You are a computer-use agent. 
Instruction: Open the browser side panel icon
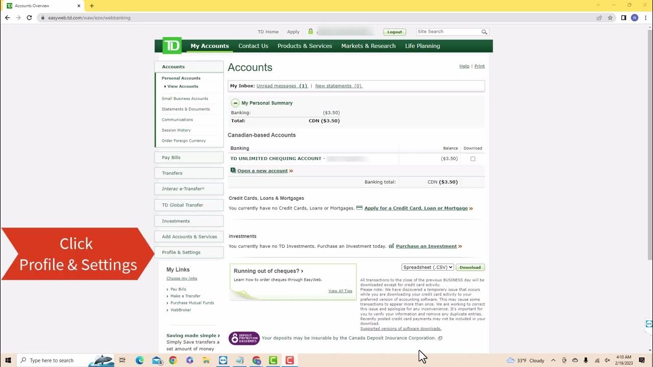click(623, 17)
